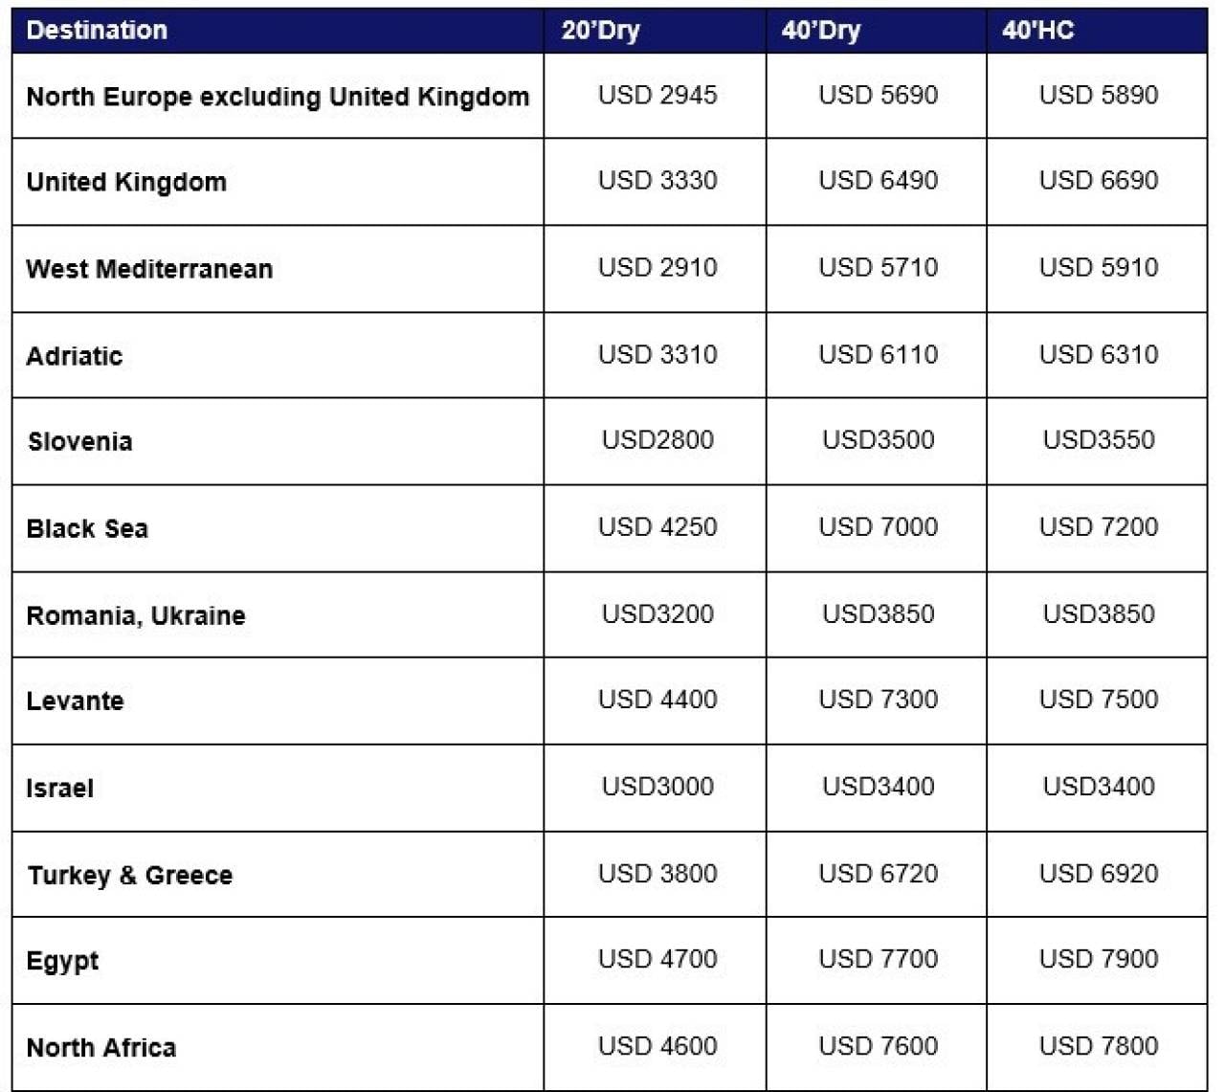This screenshot has width=1225, height=1092.
Task: Select the Adriatic 20'Dry rate USD 3310
Action: (x=657, y=354)
